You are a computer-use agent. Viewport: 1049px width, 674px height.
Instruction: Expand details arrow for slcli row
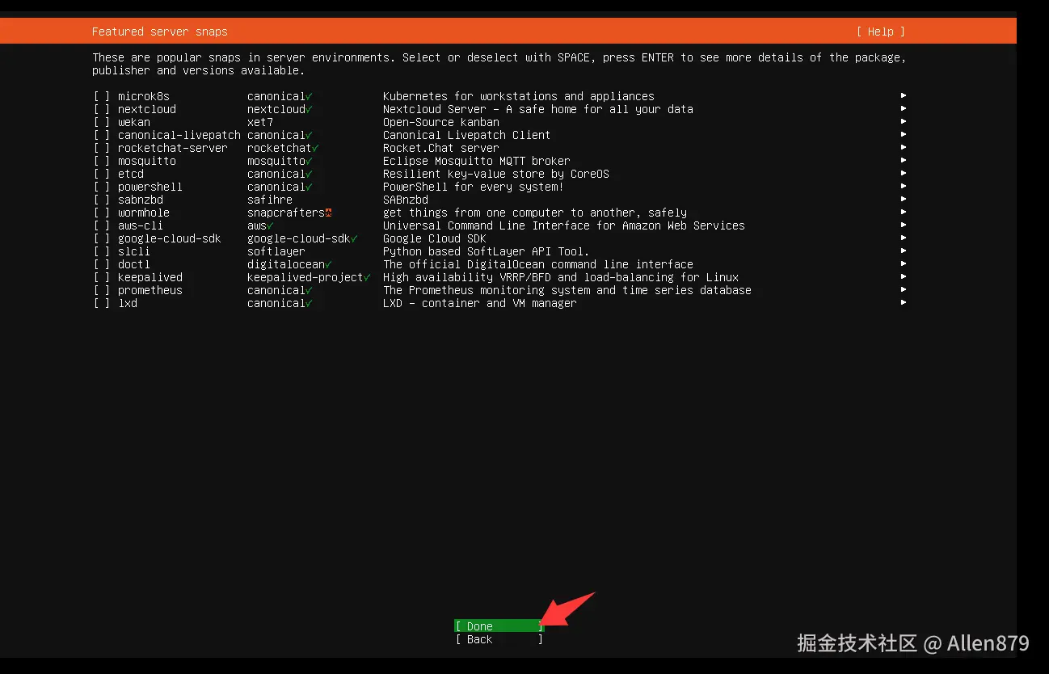point(904,251)
